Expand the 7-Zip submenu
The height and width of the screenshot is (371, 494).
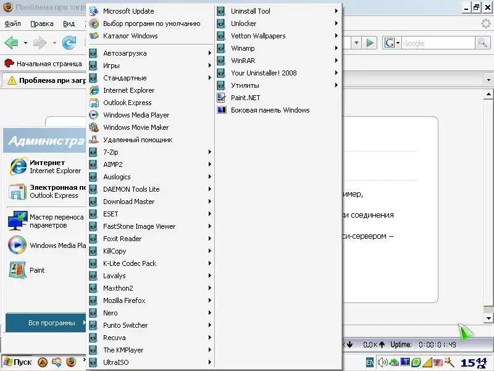(x=151, y=151)
